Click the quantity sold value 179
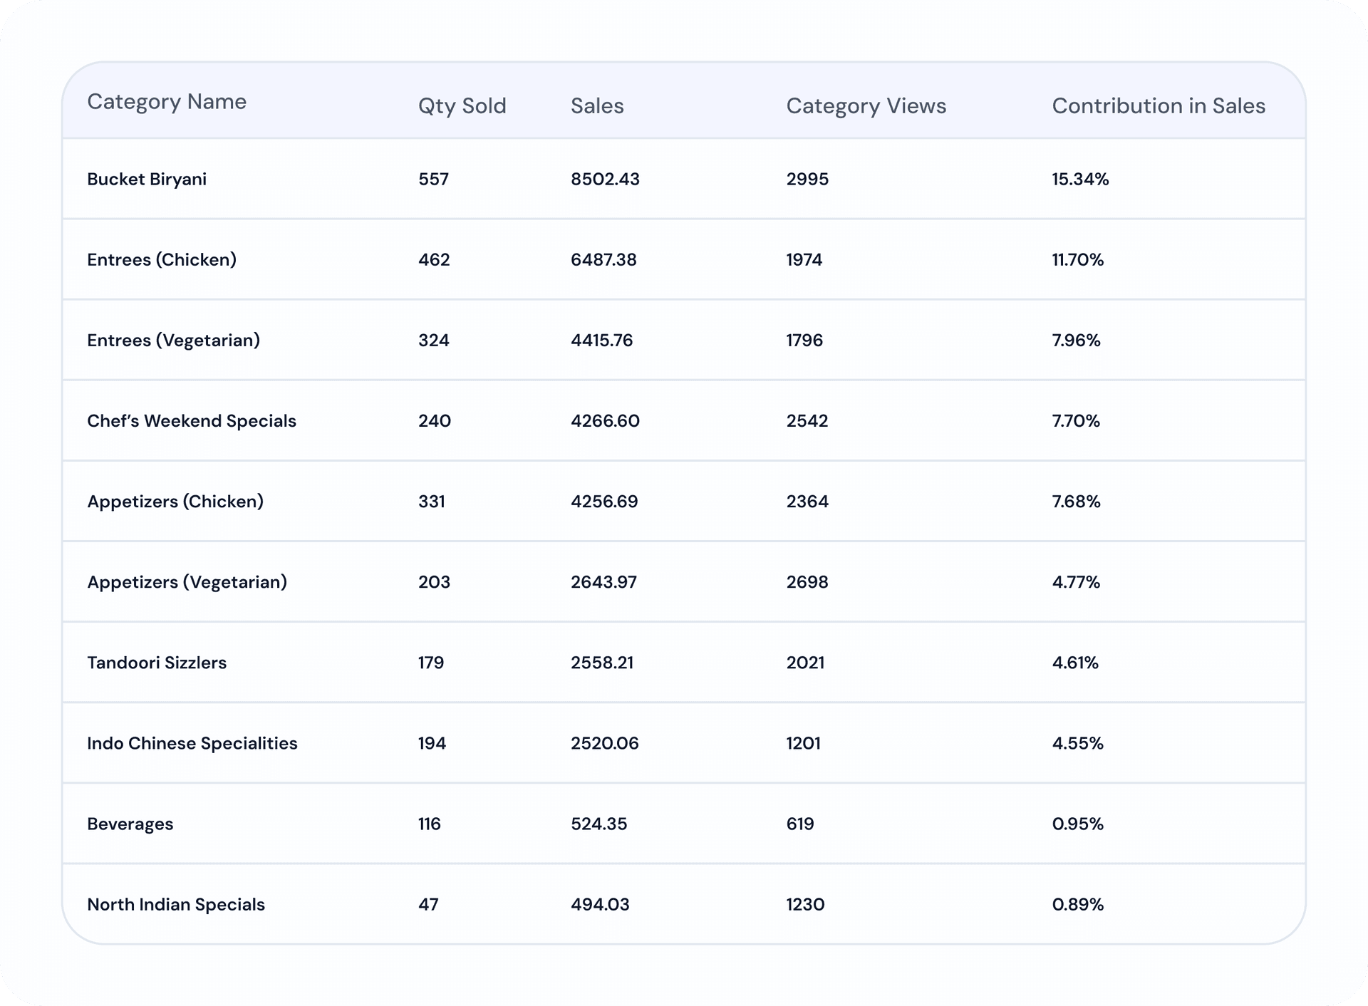The height and width of the screenshot is (1006, 1368). [431, 663]
